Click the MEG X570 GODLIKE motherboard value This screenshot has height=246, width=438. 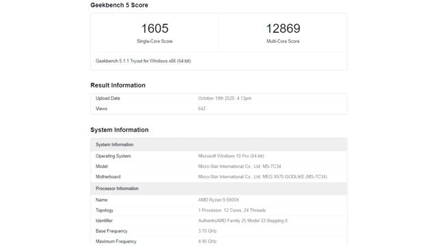click(x=263, y=177)
